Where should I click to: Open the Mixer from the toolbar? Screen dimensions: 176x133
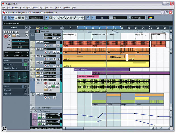(23, 18)
